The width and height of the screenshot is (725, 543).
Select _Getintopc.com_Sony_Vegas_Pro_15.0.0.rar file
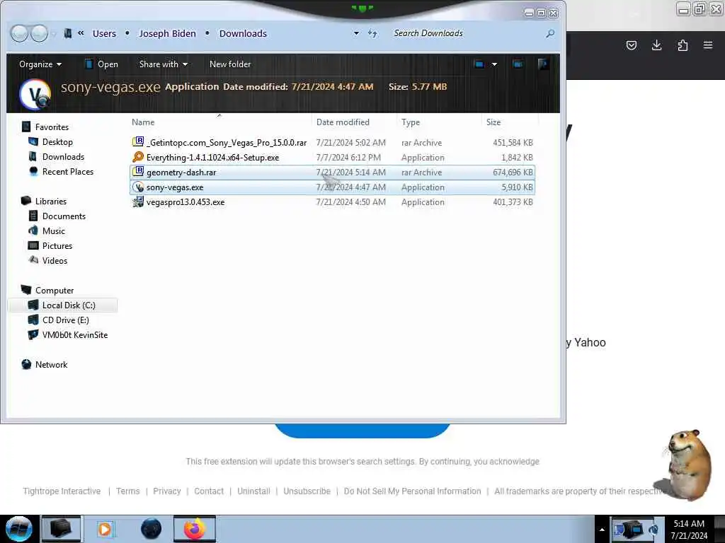(226, 143)
